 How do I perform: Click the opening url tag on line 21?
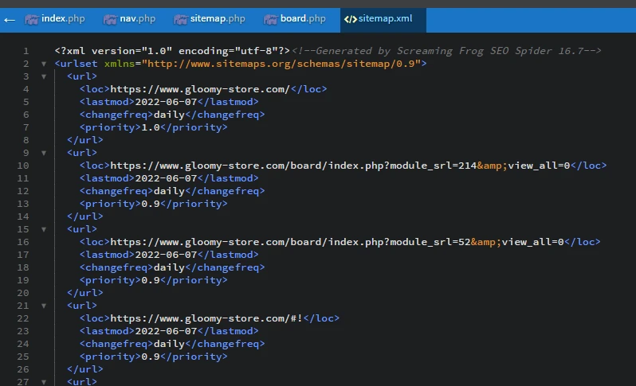[x=82, y=306]
